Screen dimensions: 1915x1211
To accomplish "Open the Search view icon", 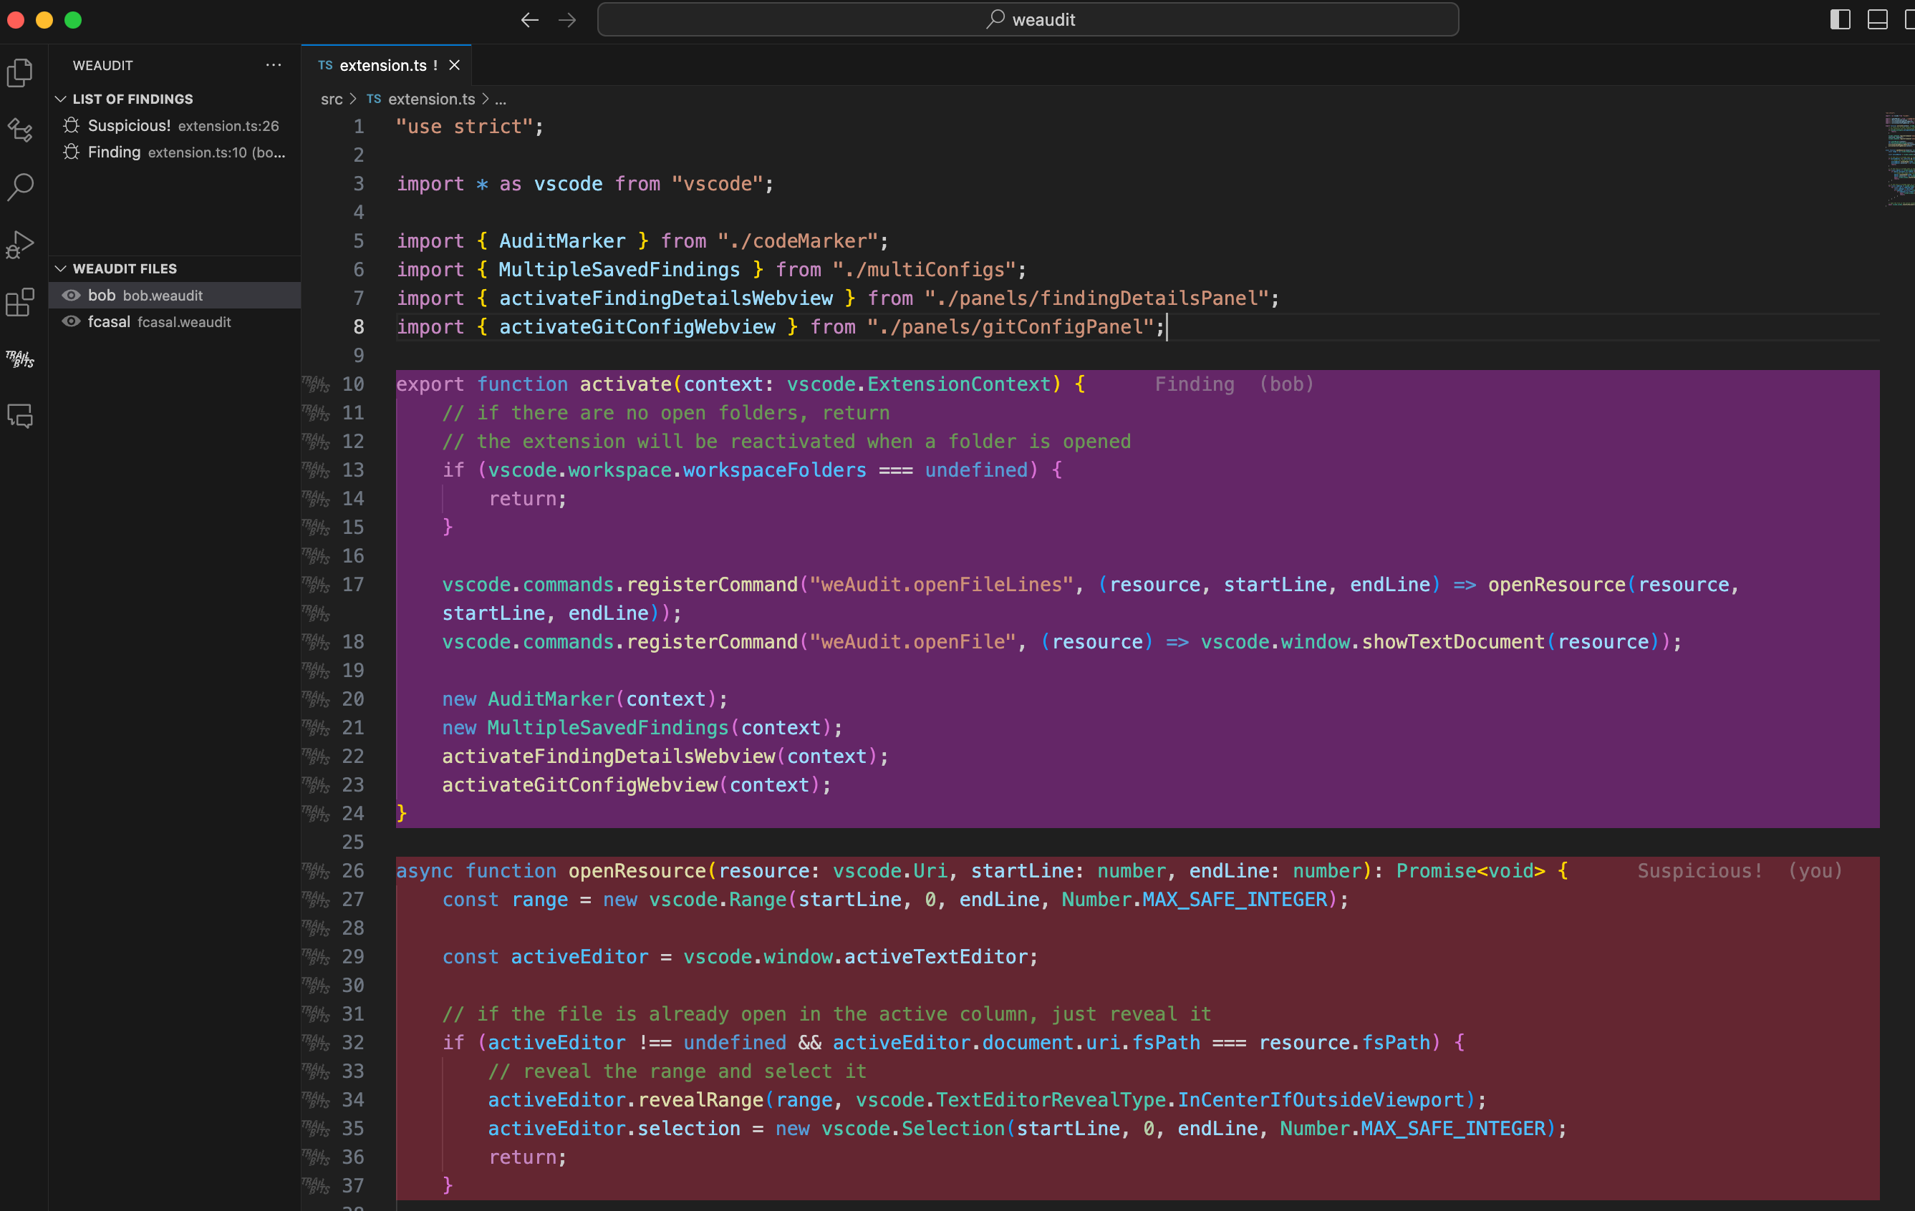I will (20, 188).
